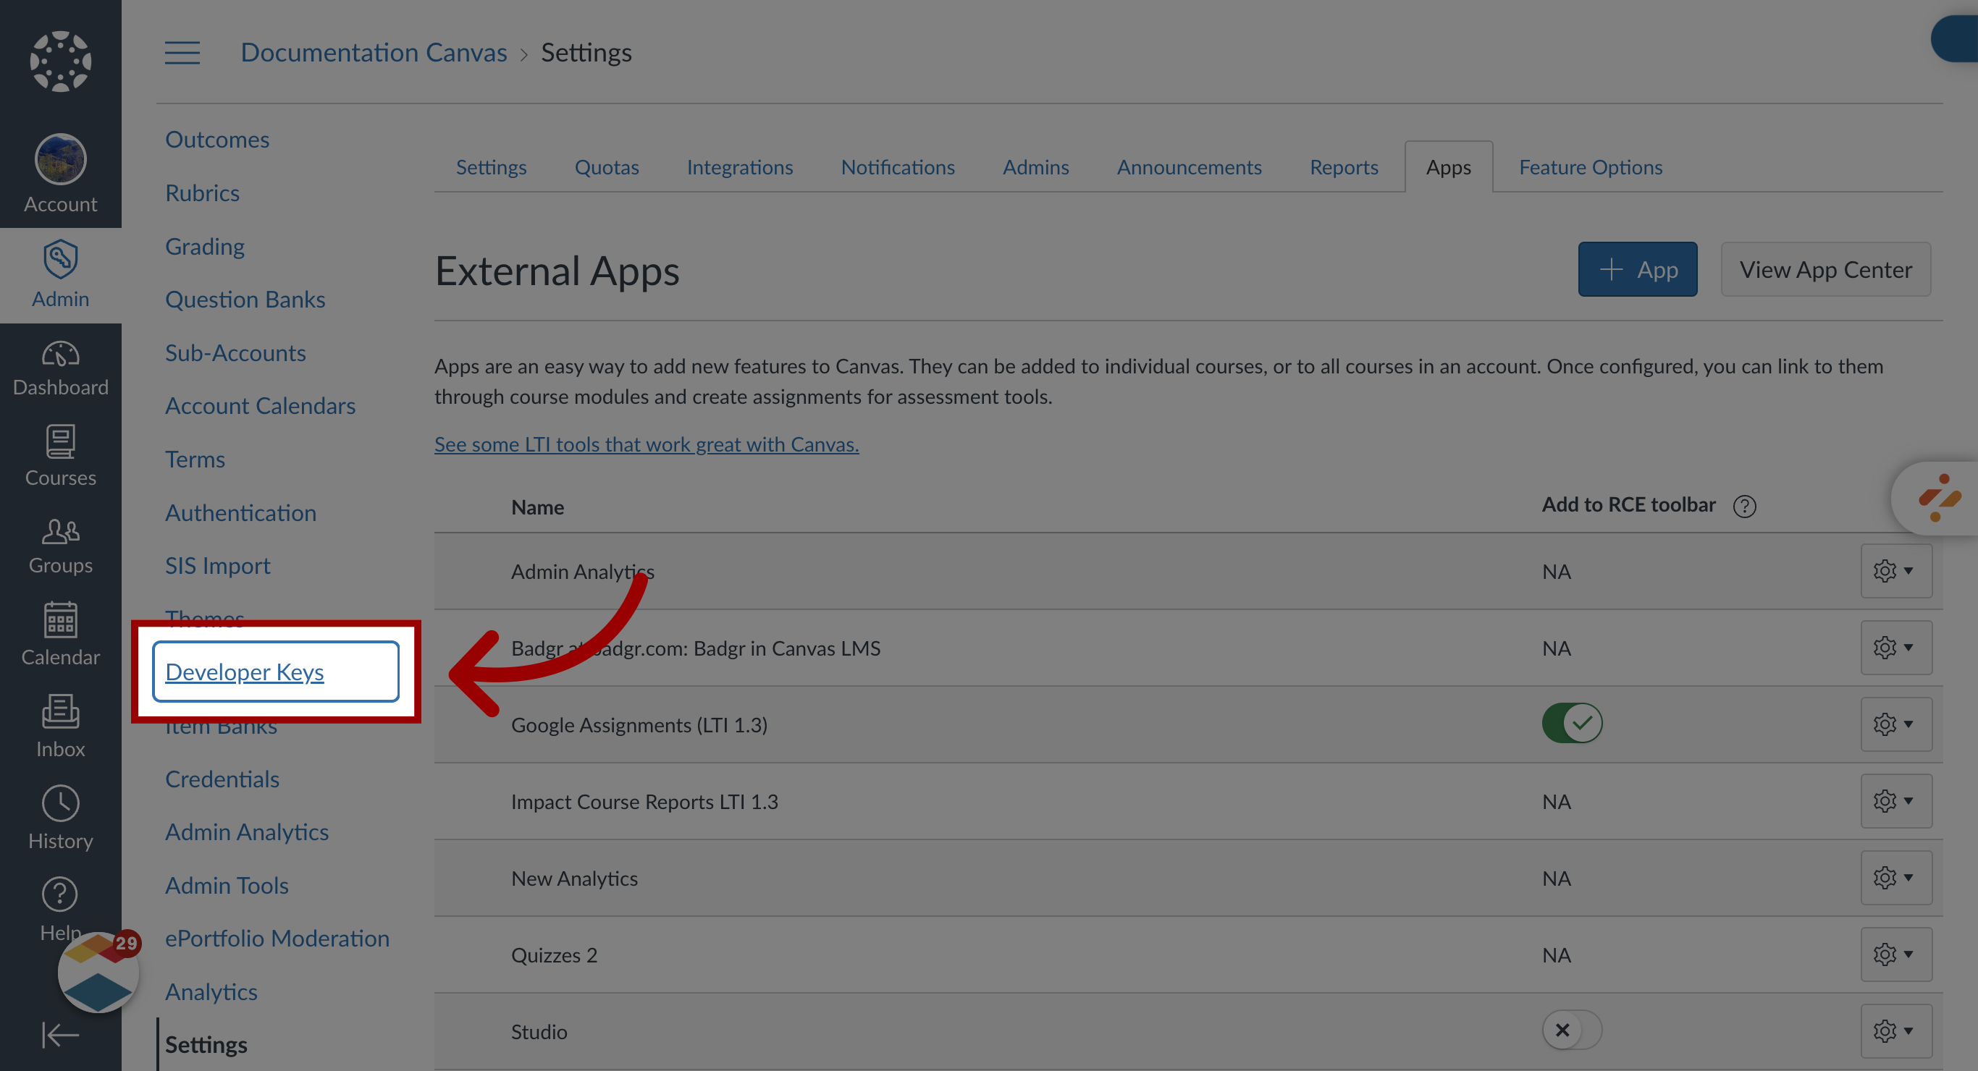Open Terms link
Image resolution: width=1978 pixels, height=1071 pixels.
(195, 459)
